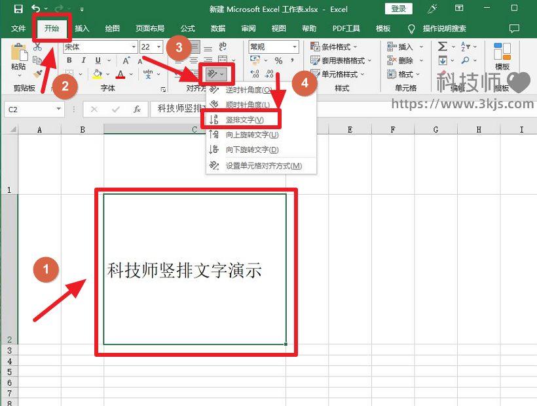Click the merge and center icon
537x406 pixels.
[222, 60]
